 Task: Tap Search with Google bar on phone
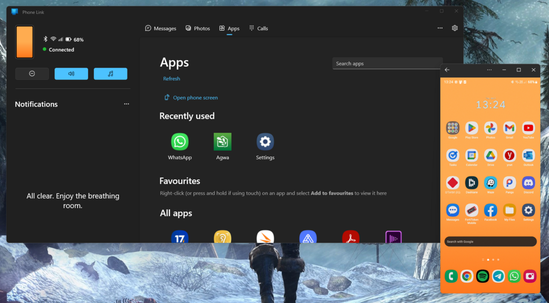click(490, 241)
